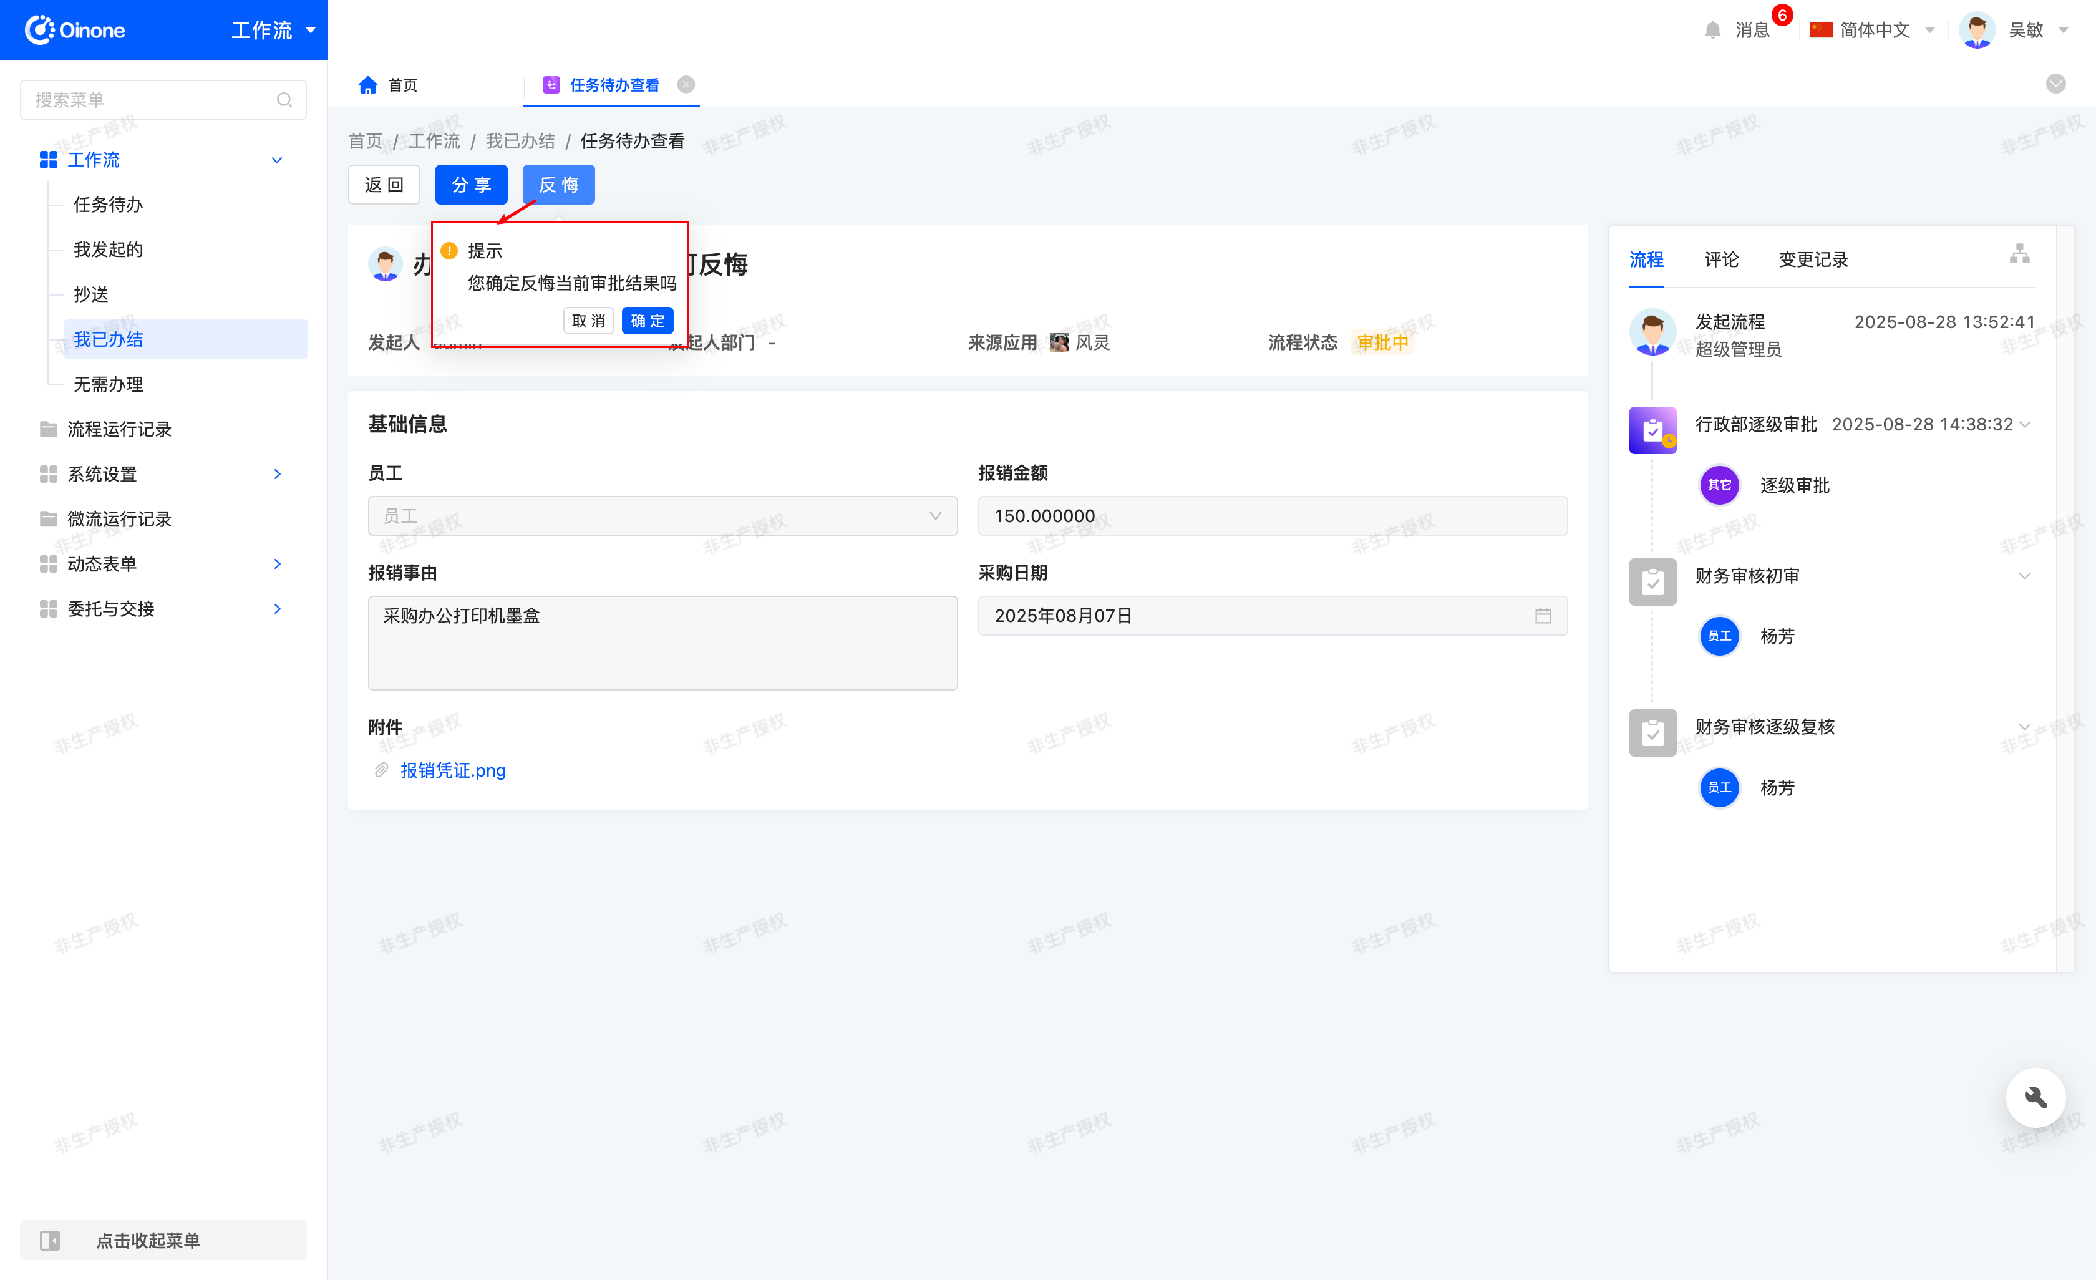Click the flow diagram icon in process panel
Screen dimensions: 2096x1280
pyautogui.click(x=2019, y=255)
